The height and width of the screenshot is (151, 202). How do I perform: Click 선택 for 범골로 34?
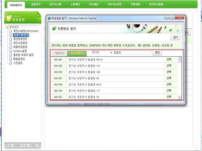pos(169,97)
